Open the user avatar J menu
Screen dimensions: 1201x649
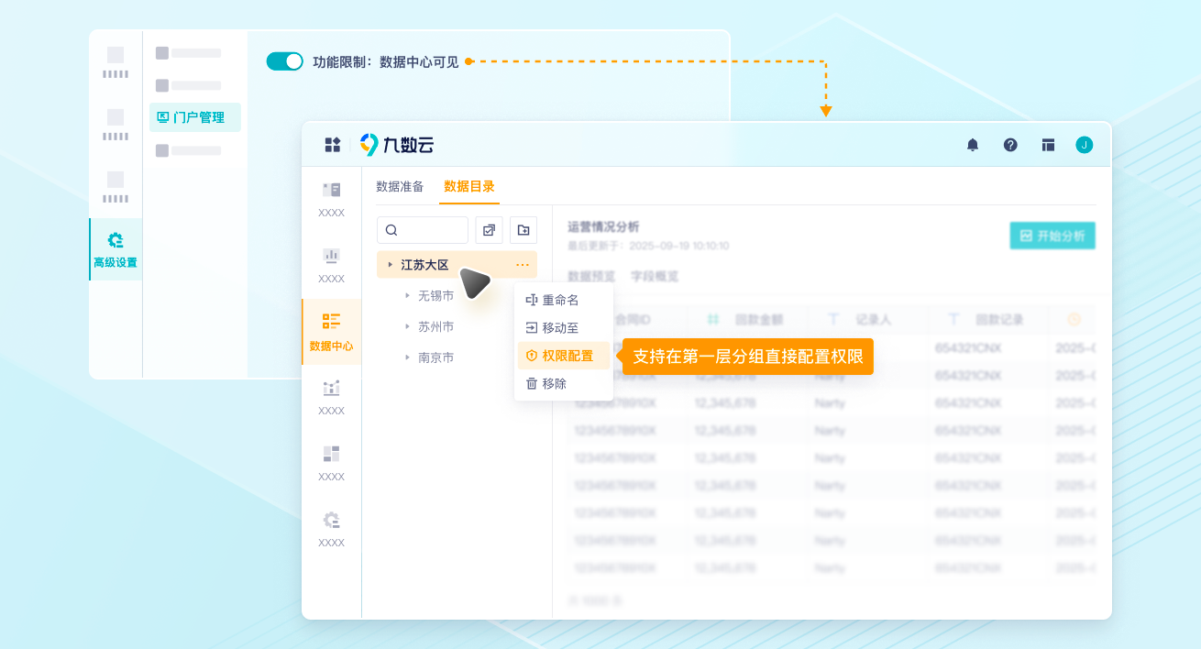[x=1084, y=145]
